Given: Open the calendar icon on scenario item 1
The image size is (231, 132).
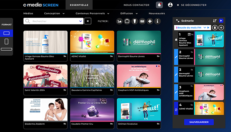Looking at the screenshot, I should [189, 35].
